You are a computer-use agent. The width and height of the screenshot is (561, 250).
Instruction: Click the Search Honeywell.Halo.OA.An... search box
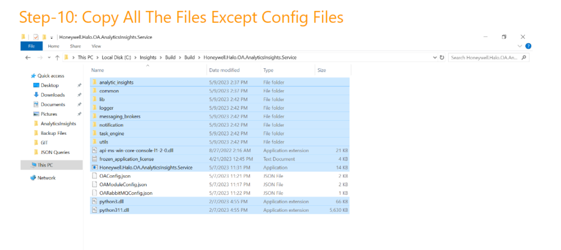pos(483,57)
